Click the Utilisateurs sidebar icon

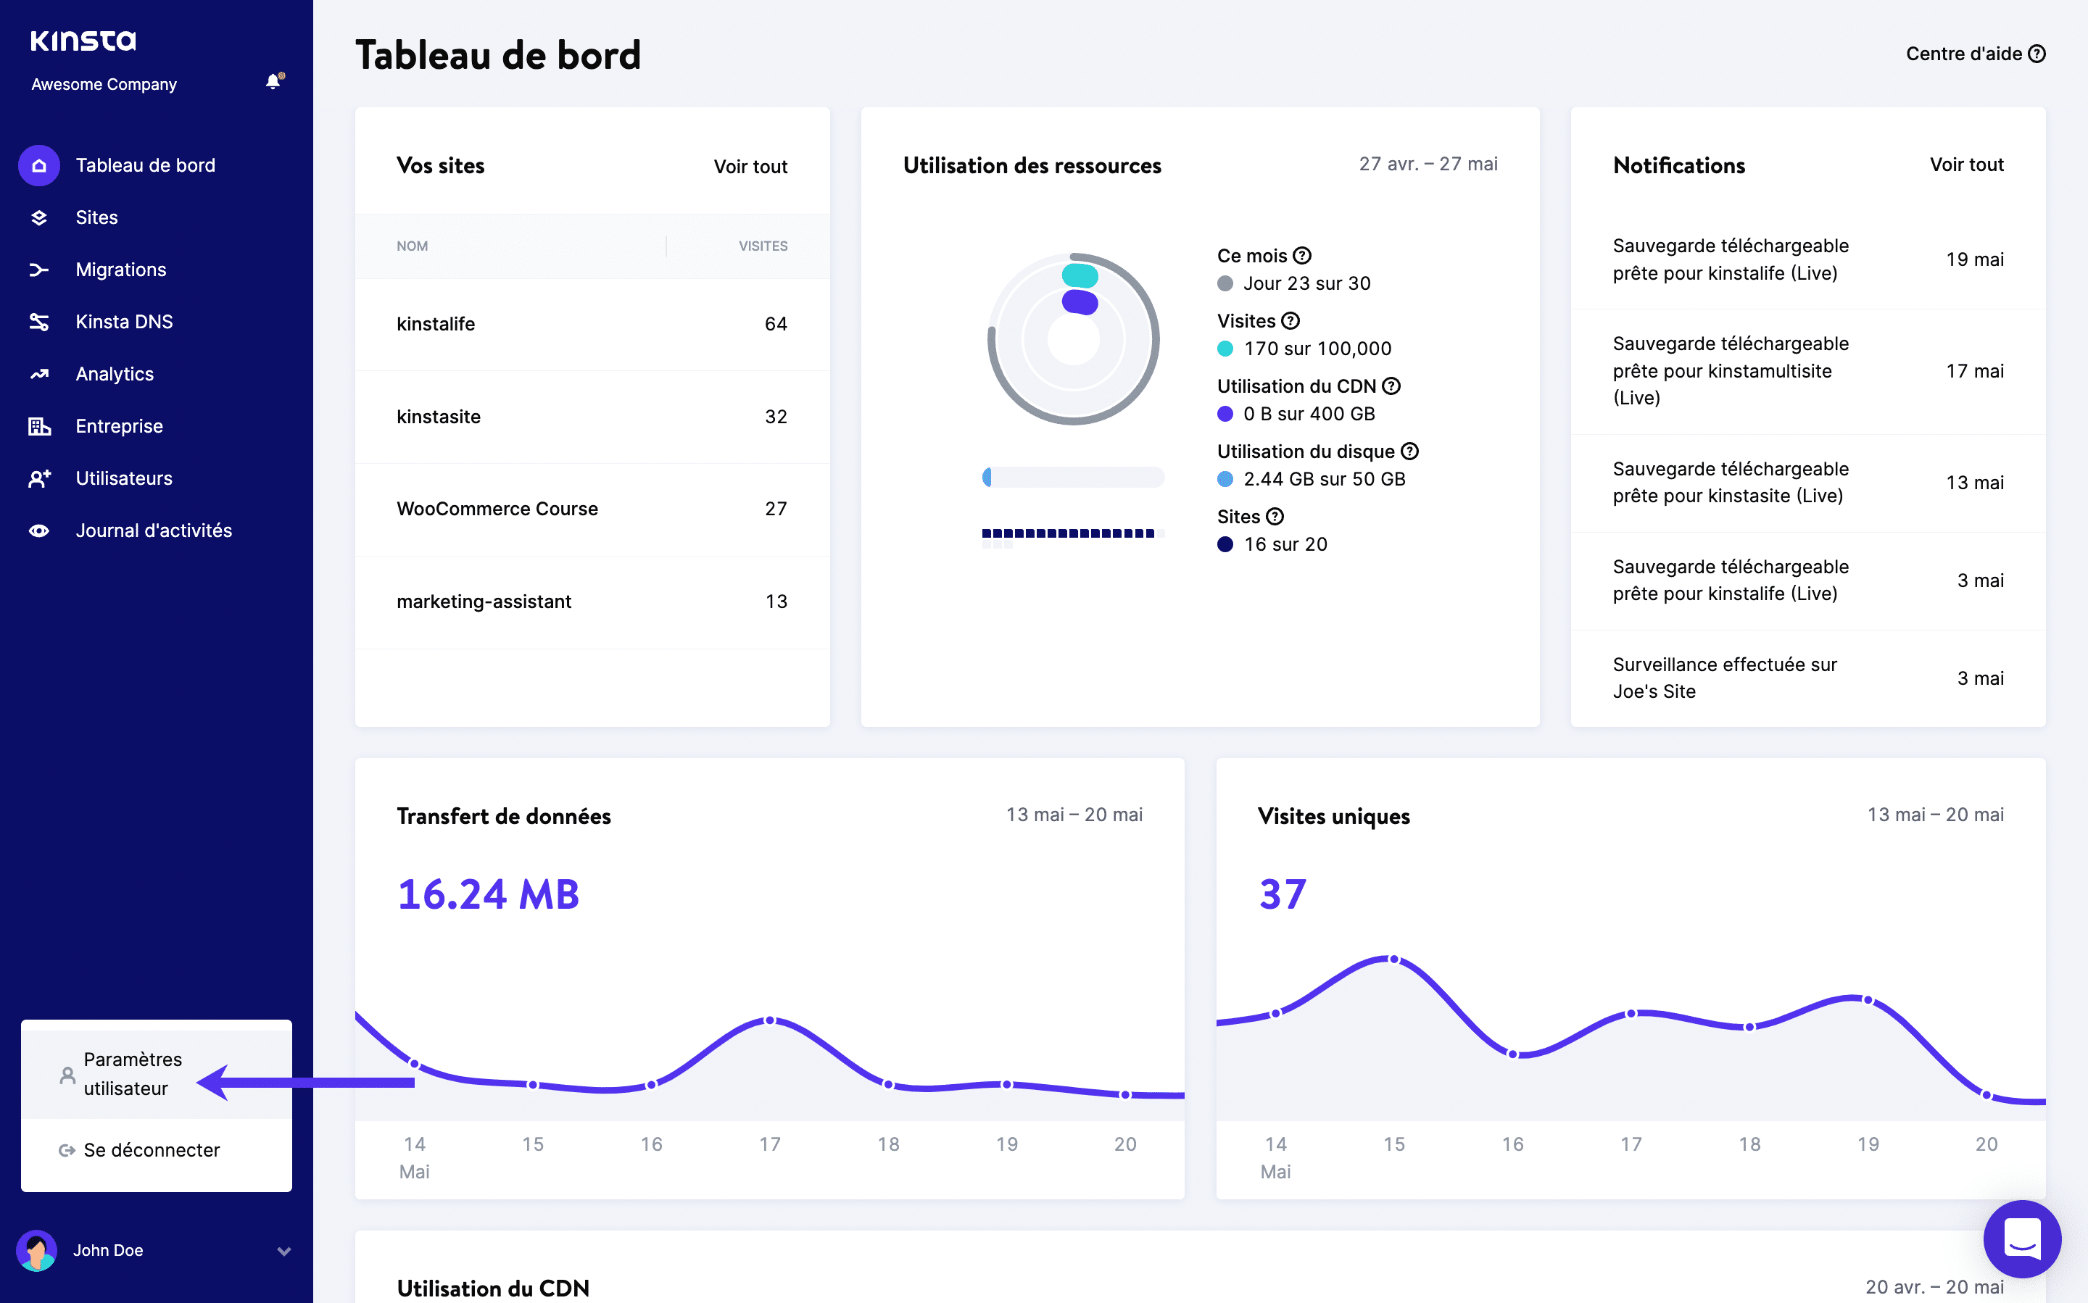coord(39,478)
